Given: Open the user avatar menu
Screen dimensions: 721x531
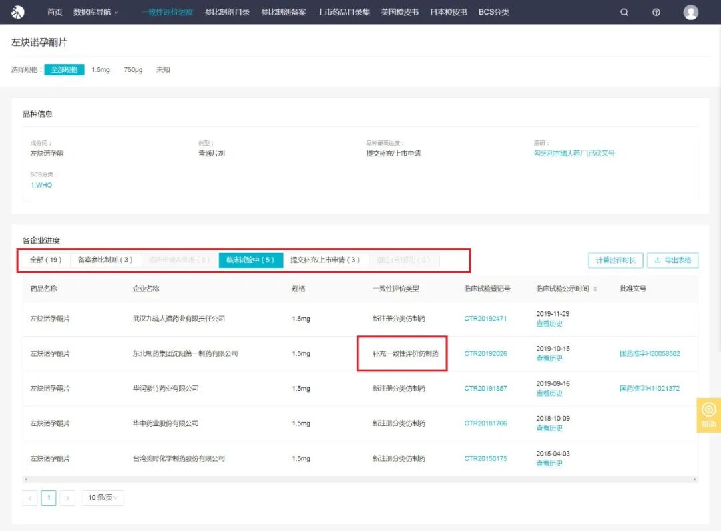Looking at the screenshot, I should [691, 13].
